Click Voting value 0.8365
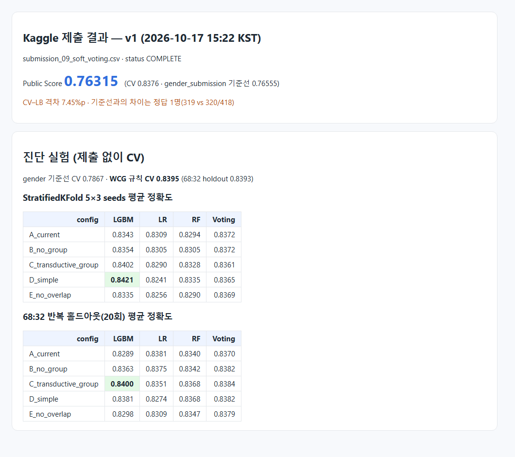This screenshot has width=515, height=457. 224,280
